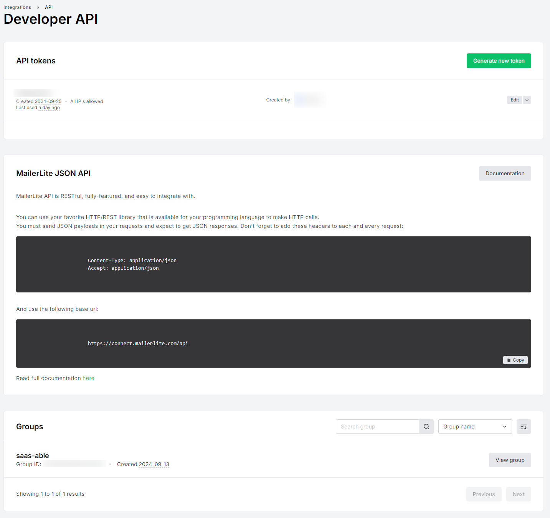Viewport: 550px width, 518px height.
Task: Click the saas-able group name
Action: click(33, 456)
